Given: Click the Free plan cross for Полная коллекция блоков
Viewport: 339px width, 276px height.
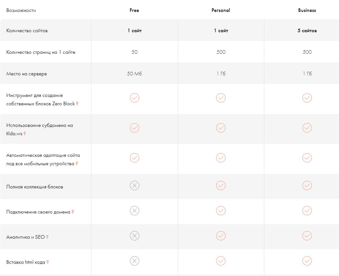Looking at the screenshot, I should [x=135, y=186].
